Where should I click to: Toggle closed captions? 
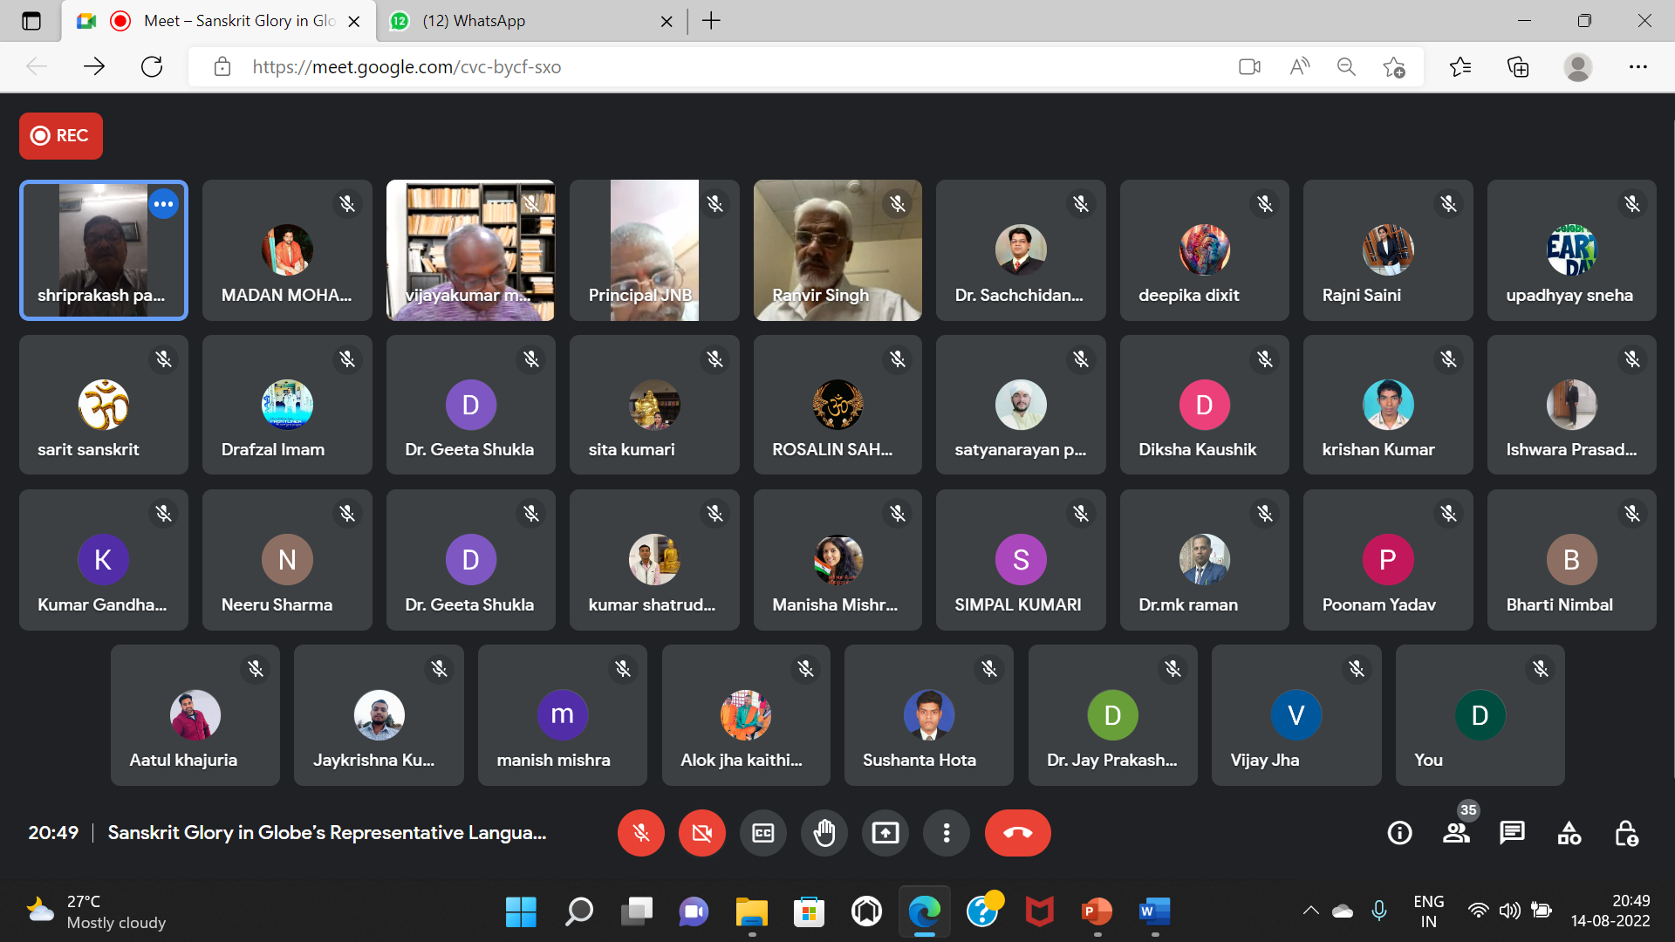pyautogui.click(x=762, y=833)
